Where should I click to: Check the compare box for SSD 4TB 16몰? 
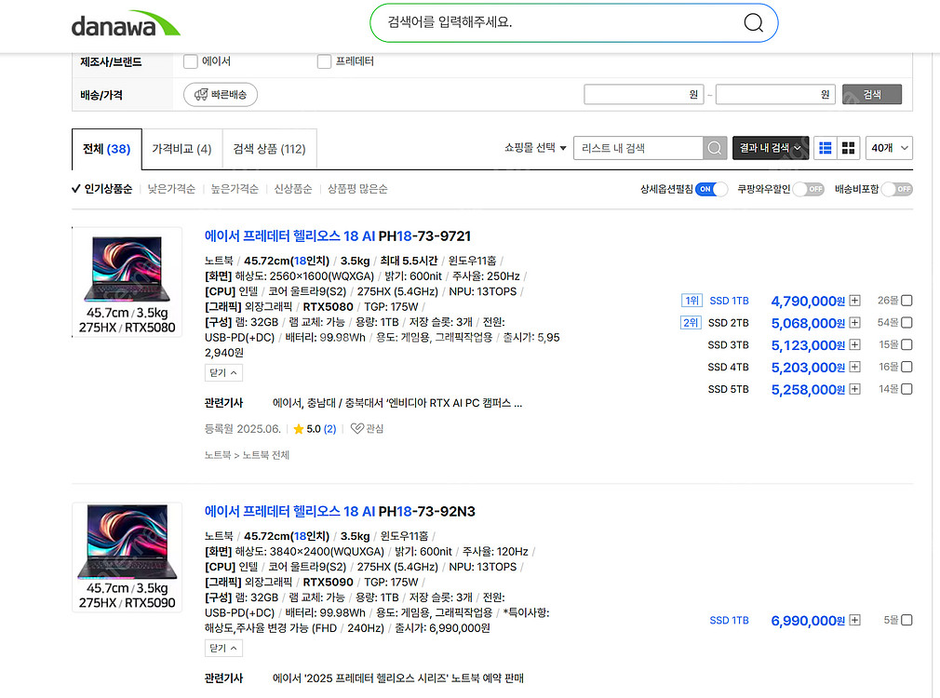(906, 367)
